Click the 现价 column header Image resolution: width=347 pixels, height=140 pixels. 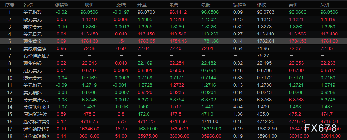coord(89,5)
